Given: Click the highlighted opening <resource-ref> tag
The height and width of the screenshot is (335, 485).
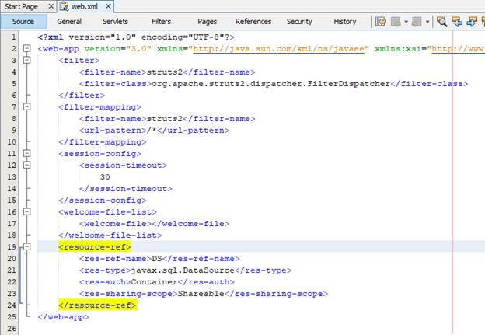Looking at the screenshot, I should tap(94, 247).
